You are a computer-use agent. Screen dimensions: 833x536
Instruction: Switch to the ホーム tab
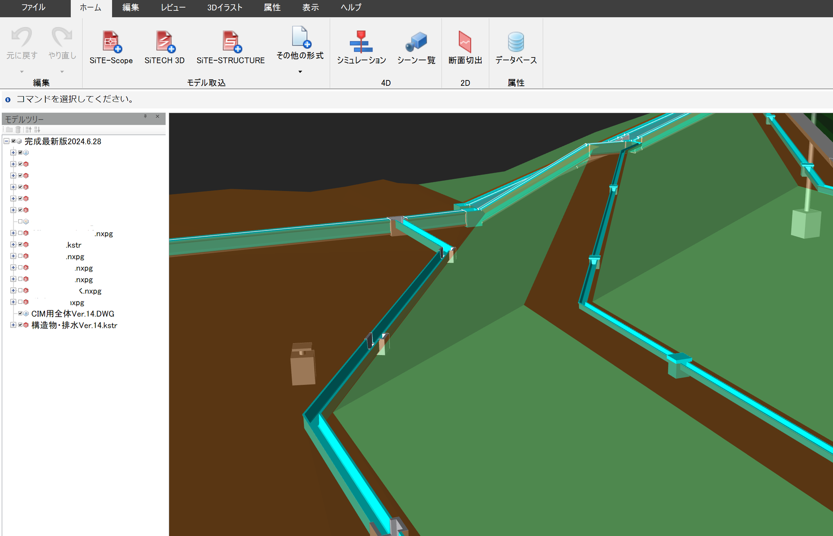[91, 8]
